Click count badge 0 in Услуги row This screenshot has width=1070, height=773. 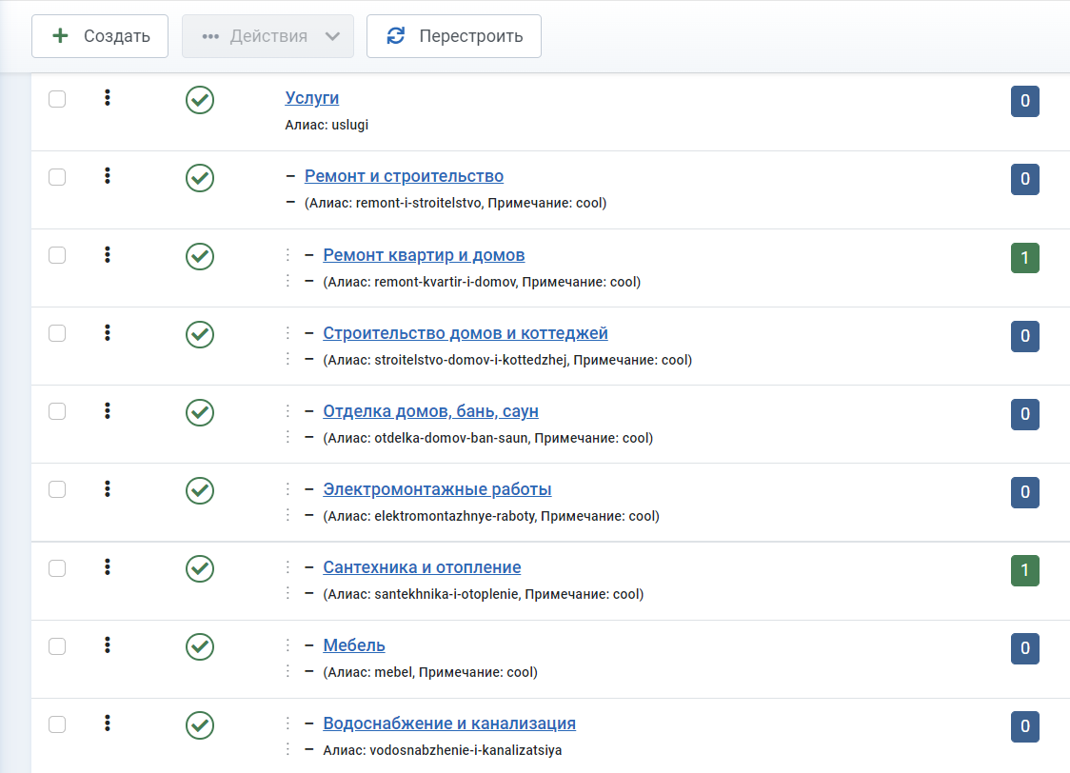click(1024, 102)
